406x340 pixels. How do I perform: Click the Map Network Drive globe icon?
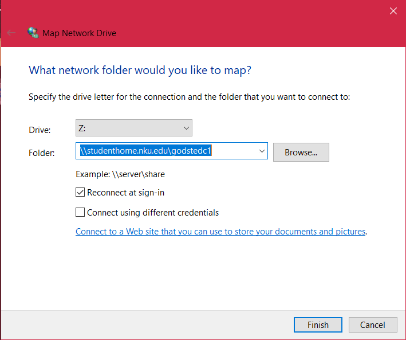[33, 33]
